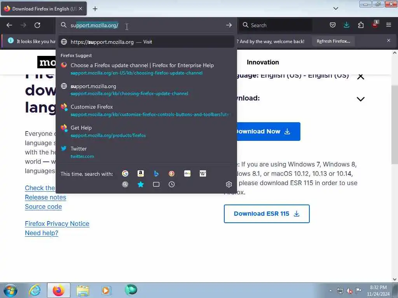Click the Download ESR 115 button
Screen dimensions: 398x298
pos(267,214)
